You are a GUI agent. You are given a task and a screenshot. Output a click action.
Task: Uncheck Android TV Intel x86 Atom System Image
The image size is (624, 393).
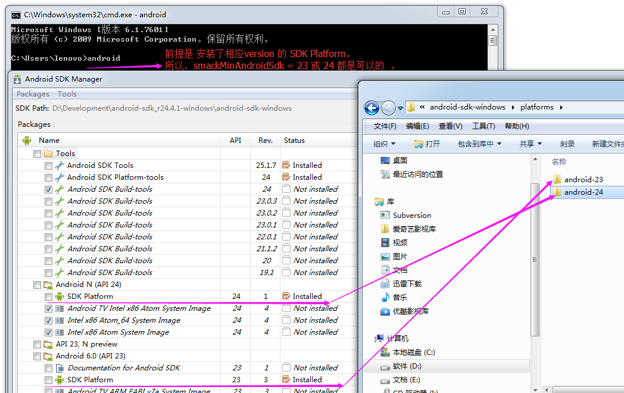pyautogui.click(x=48, y=308)
